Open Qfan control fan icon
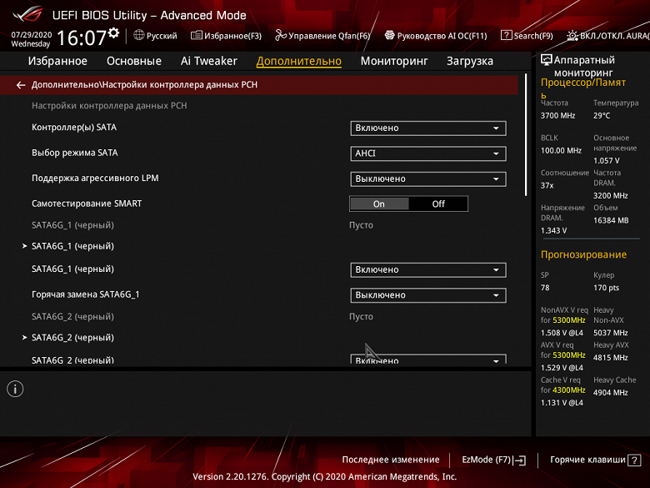650x488 pixels. 281,35
